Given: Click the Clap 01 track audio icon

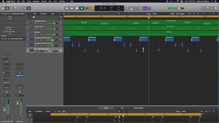Looking at the screenshot, I should pyautogui.click(x=32, y=39).
